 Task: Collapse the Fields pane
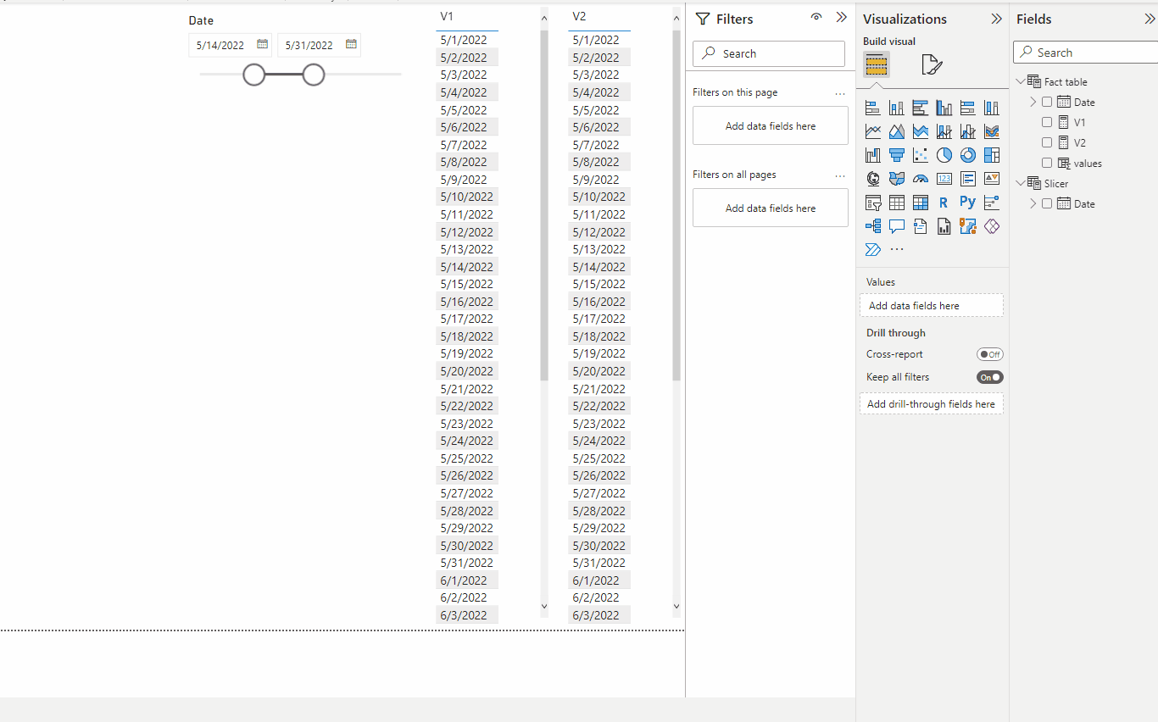(1150, 19)
